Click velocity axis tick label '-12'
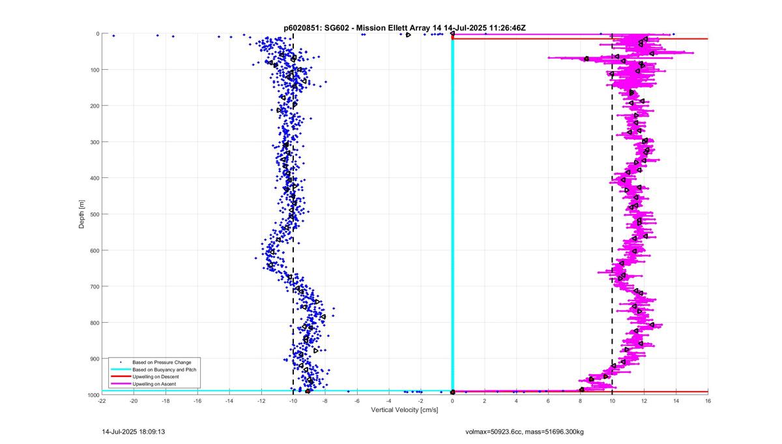This screenshot has height=444, width=782. pyautogui.click(x=261, y=400)
